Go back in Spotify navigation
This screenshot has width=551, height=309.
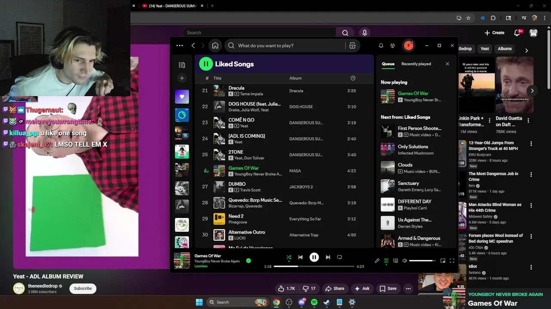point(193,45)
